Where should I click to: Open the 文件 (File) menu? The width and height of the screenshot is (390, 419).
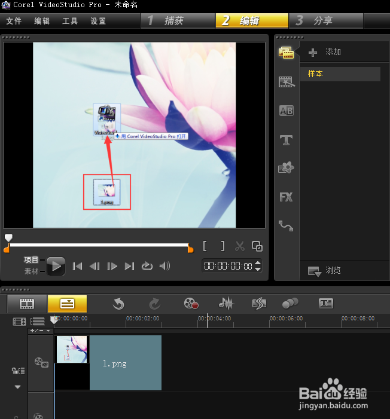click(14, 21)
